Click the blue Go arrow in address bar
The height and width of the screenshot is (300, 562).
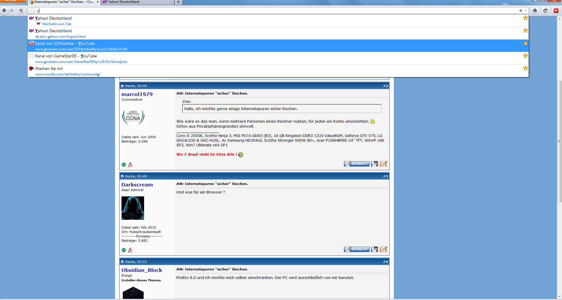(520, 11)
